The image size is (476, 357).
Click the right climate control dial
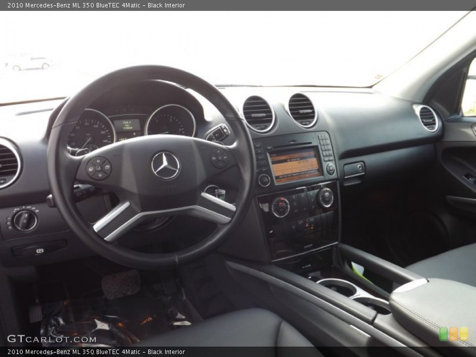tap(326, 198)
